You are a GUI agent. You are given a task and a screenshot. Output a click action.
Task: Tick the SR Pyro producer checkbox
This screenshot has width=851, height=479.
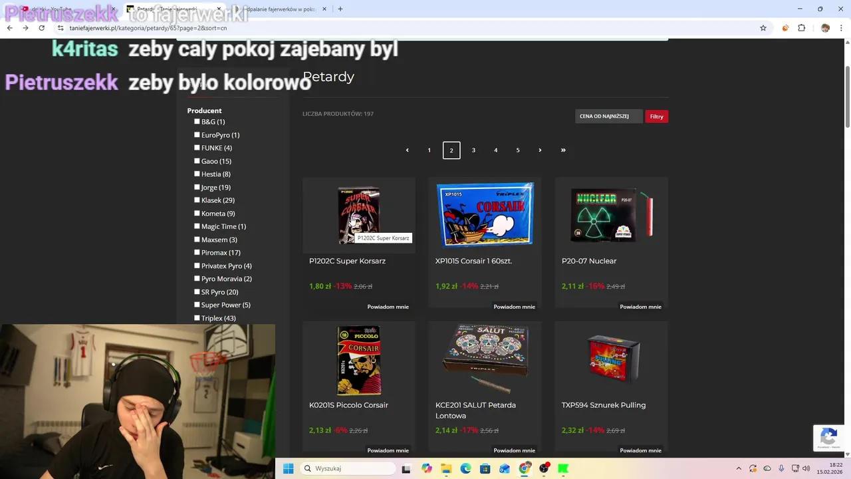(197, 291)
